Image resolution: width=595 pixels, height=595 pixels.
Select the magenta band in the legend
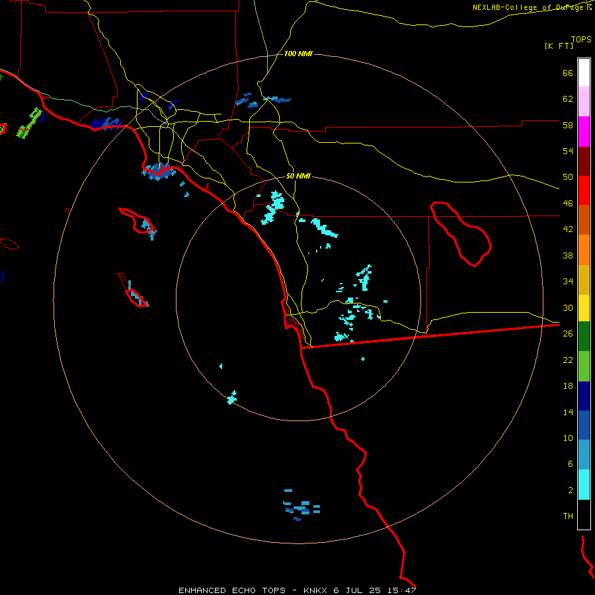coord(584,132)
